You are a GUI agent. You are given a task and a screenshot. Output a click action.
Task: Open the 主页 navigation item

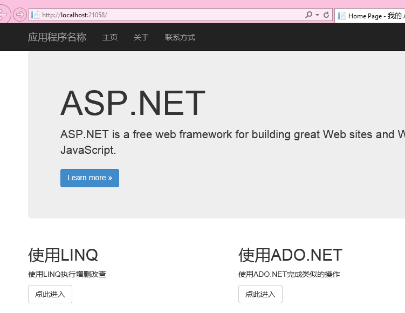pyautogui.click(x=110, y=37)
